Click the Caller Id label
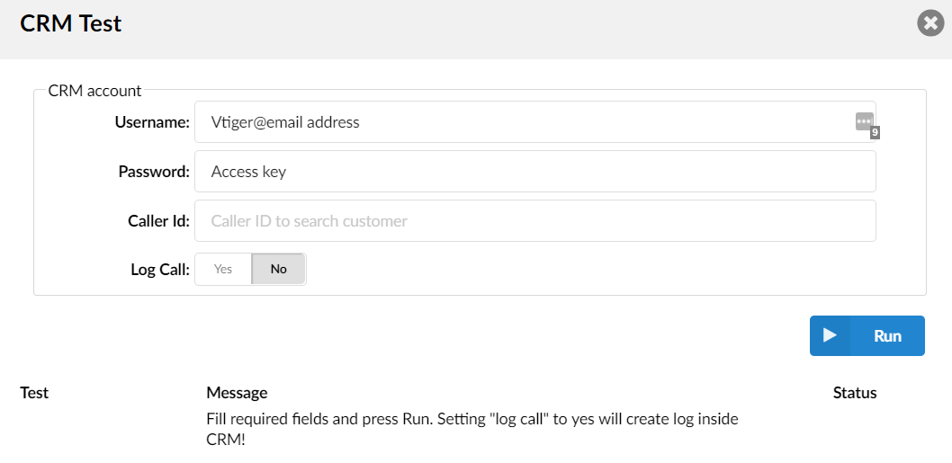The image size is (952, 463). click(x=158, y=221)
